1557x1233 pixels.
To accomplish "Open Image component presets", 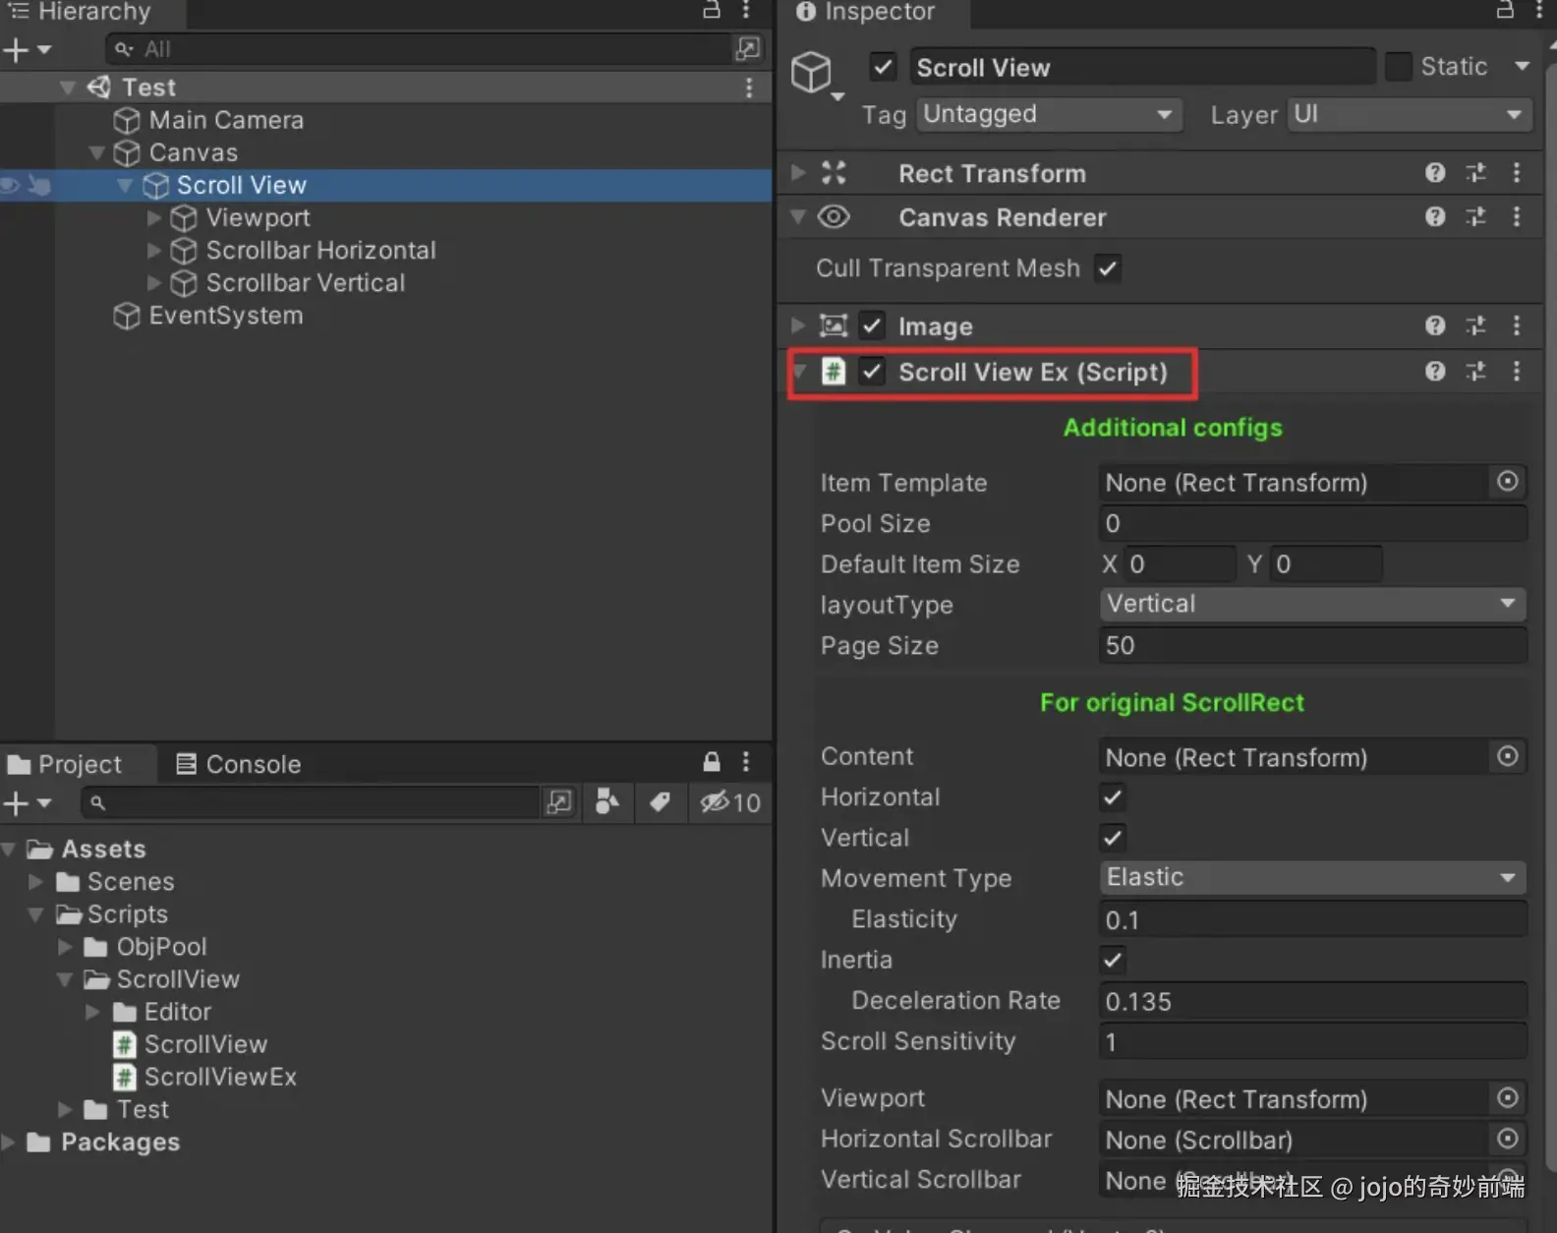I will pos(1475,325).
